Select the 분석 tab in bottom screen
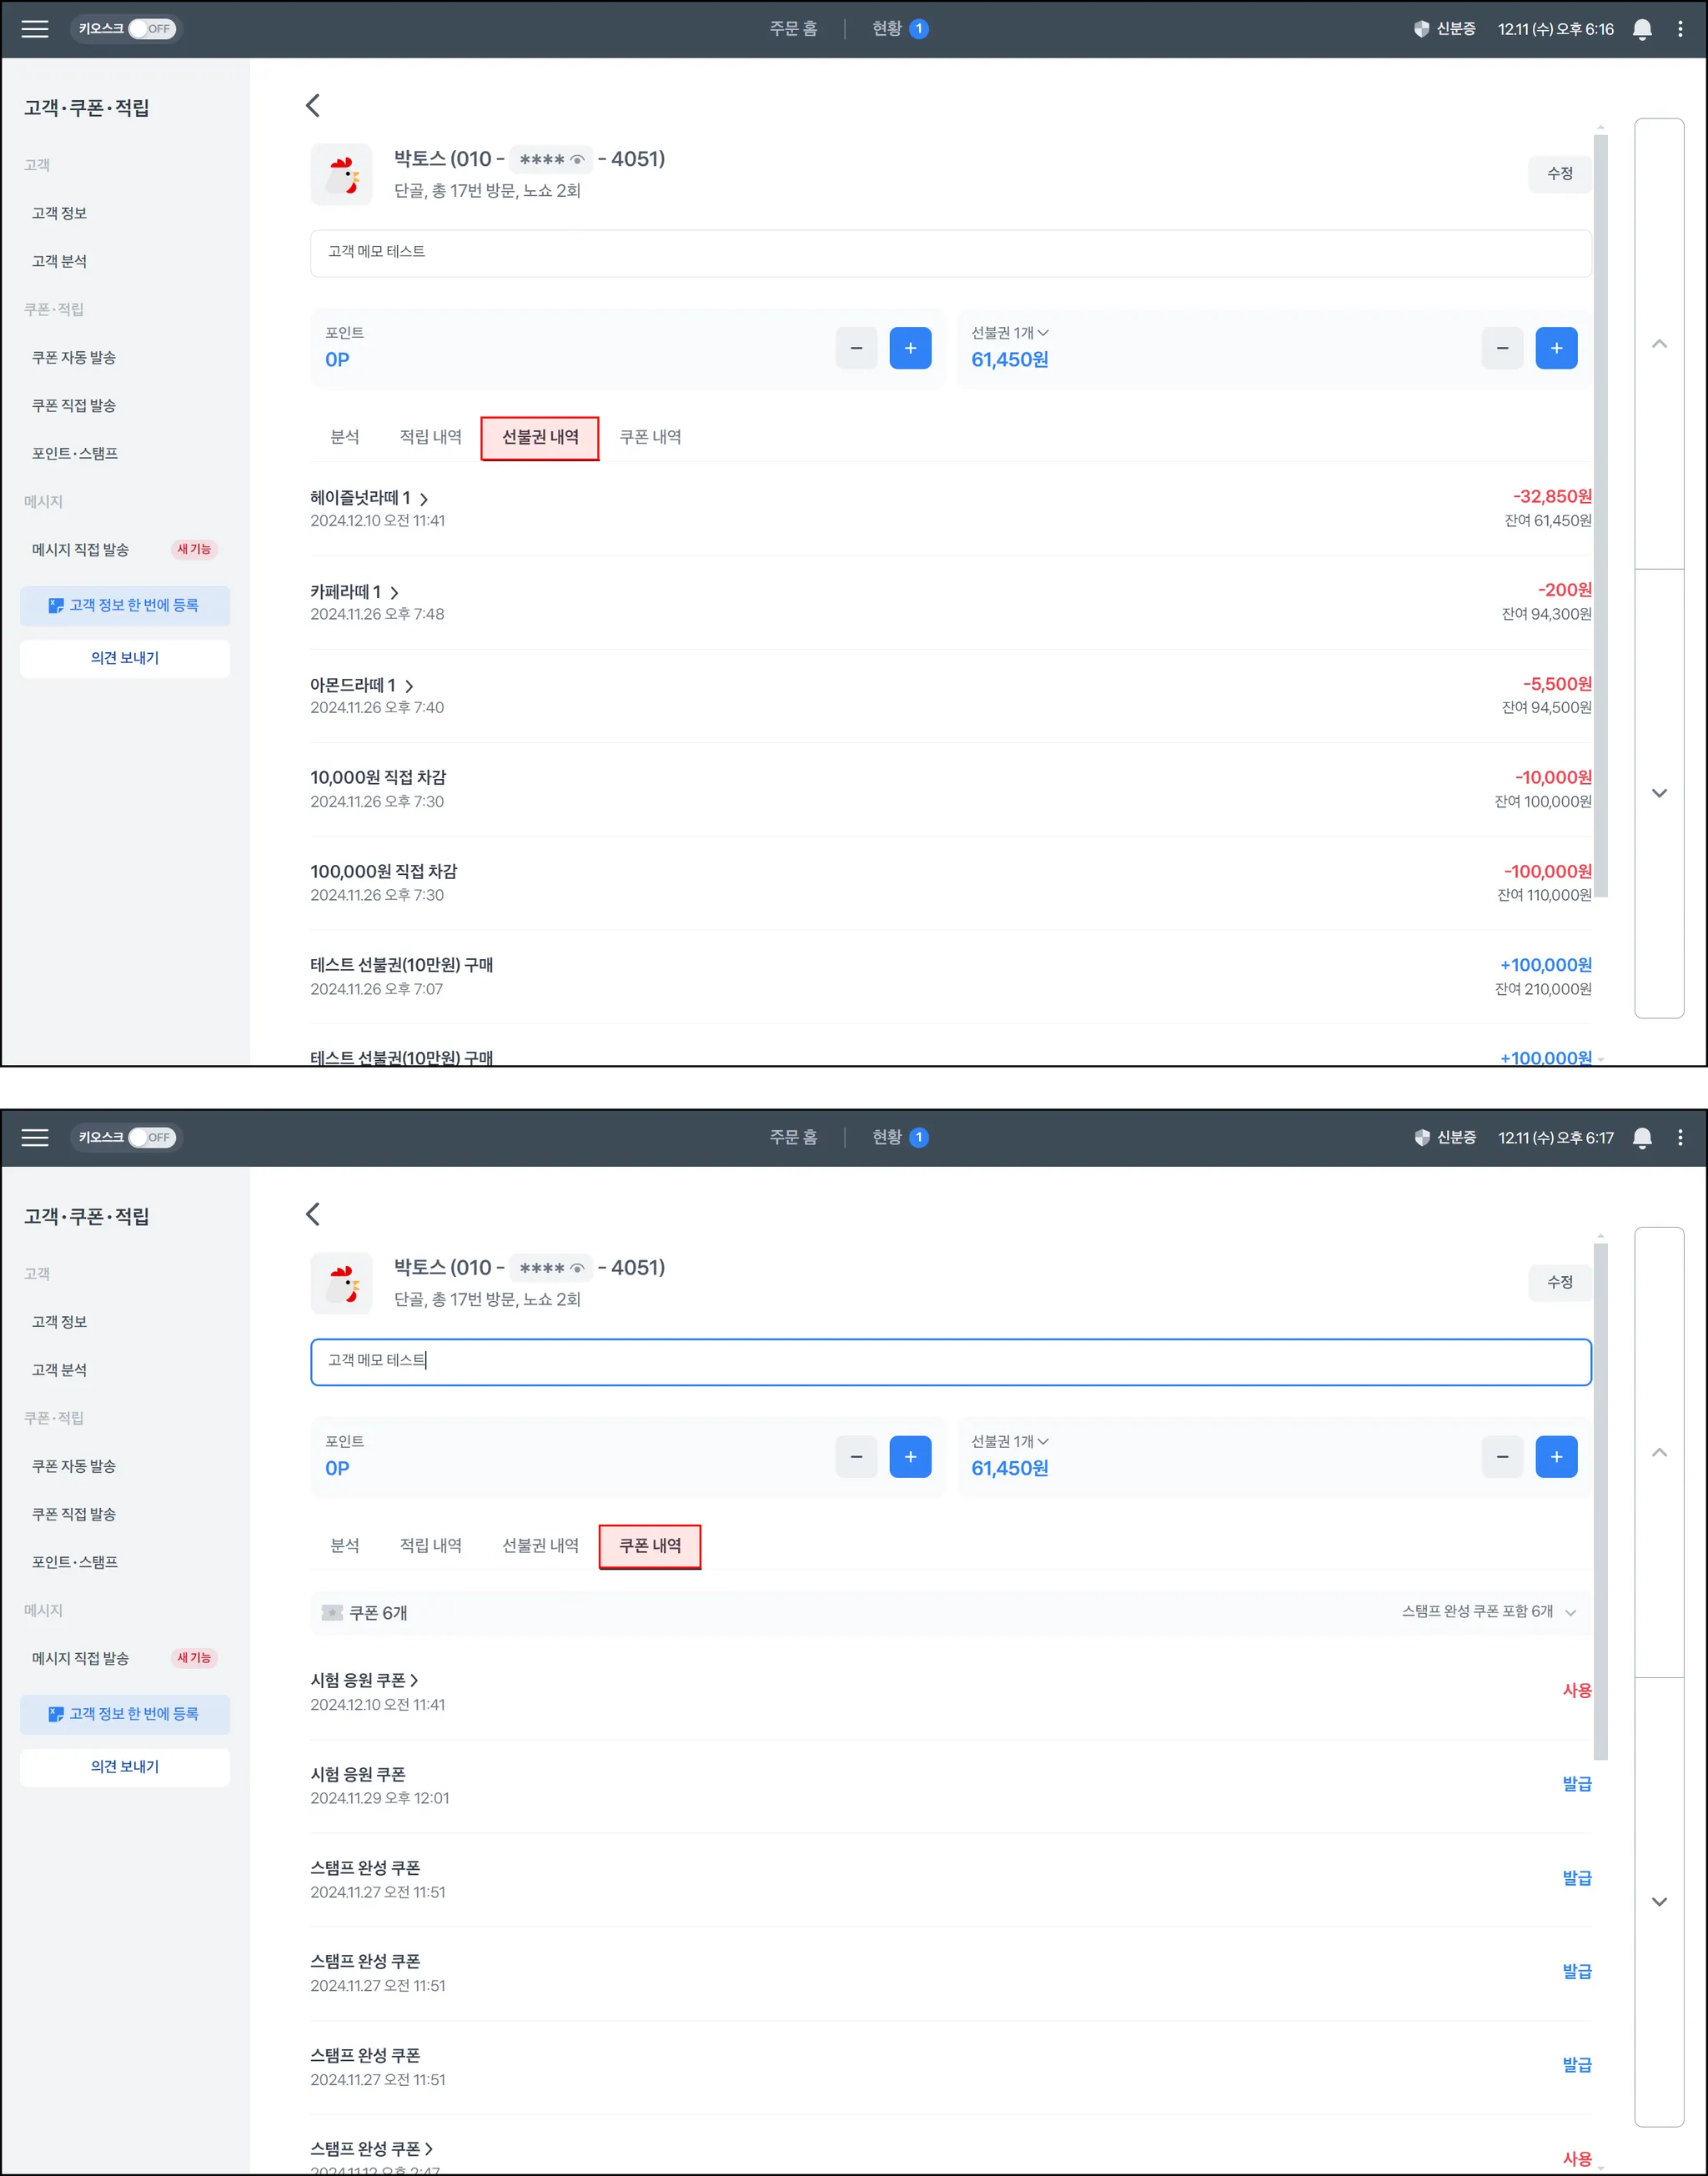Image resolution: width=1708 pixels, height=2176 pixels. (344, 1545)
